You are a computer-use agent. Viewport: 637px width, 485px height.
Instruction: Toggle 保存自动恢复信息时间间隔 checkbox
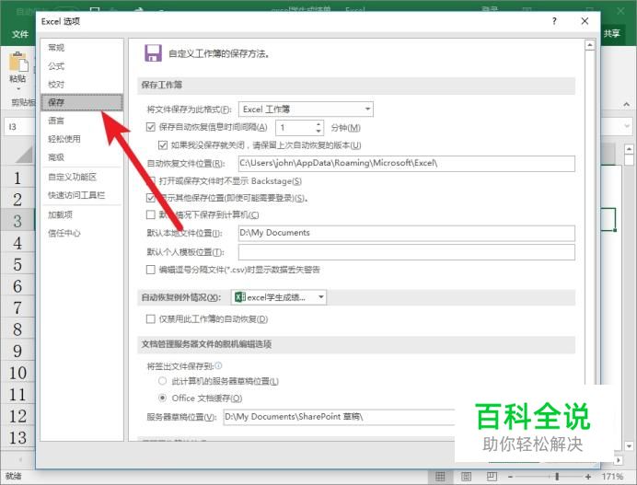151,127
